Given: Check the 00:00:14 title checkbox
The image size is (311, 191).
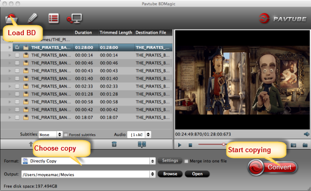Looking at the screenshot, I should pyautogui.click(x=17, y=55).
